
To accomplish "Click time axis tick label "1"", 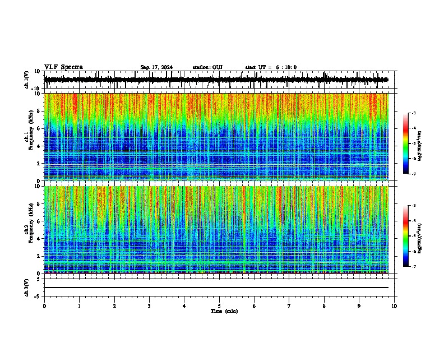I will click(79, 306).
